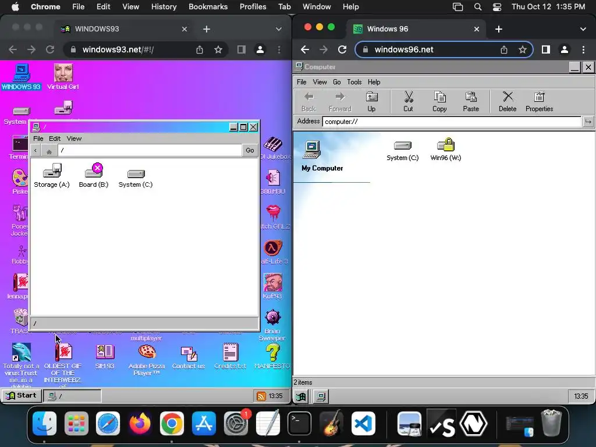Screen dimensions: 596x447
Task: Open Bookmarks in the macOS menu bar
Action: pyautogui.click(x=208, y=6)
